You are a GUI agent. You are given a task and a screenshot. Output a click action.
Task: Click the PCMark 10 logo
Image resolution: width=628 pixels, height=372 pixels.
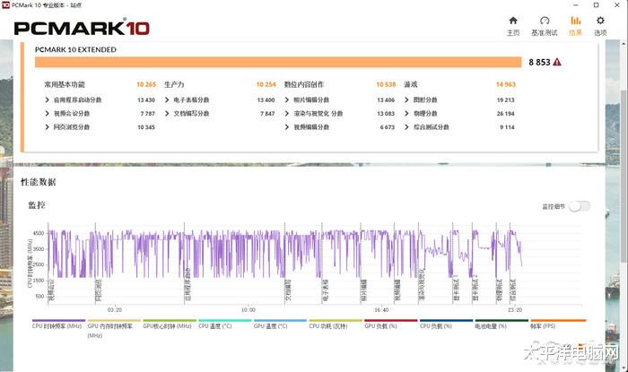82,28
